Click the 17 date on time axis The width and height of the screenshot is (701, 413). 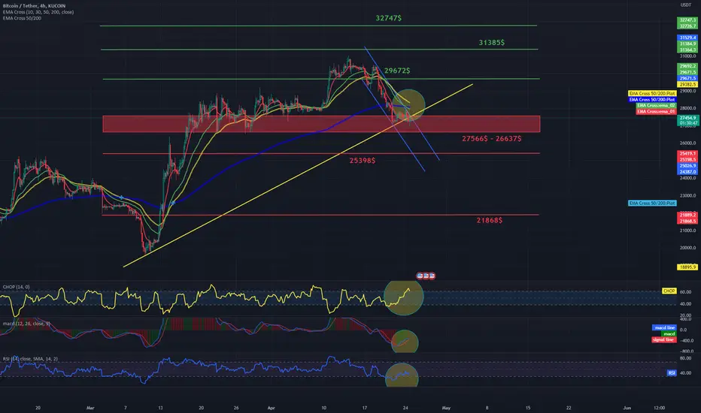[x=364, y=408]
